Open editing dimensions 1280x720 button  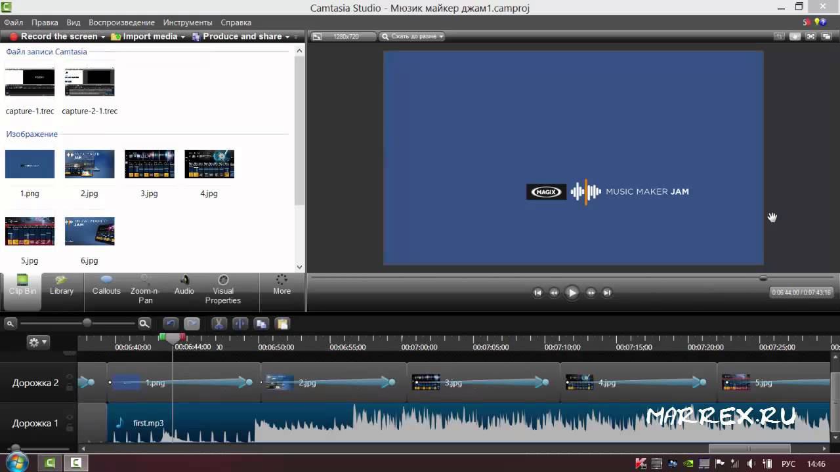click(343, 37)
